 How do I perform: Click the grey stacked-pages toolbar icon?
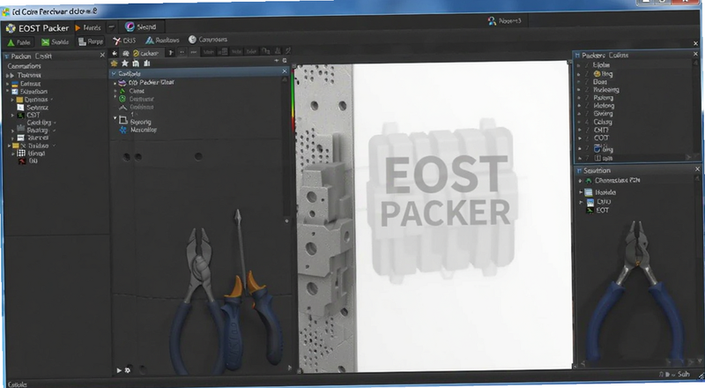pos(82,41)
